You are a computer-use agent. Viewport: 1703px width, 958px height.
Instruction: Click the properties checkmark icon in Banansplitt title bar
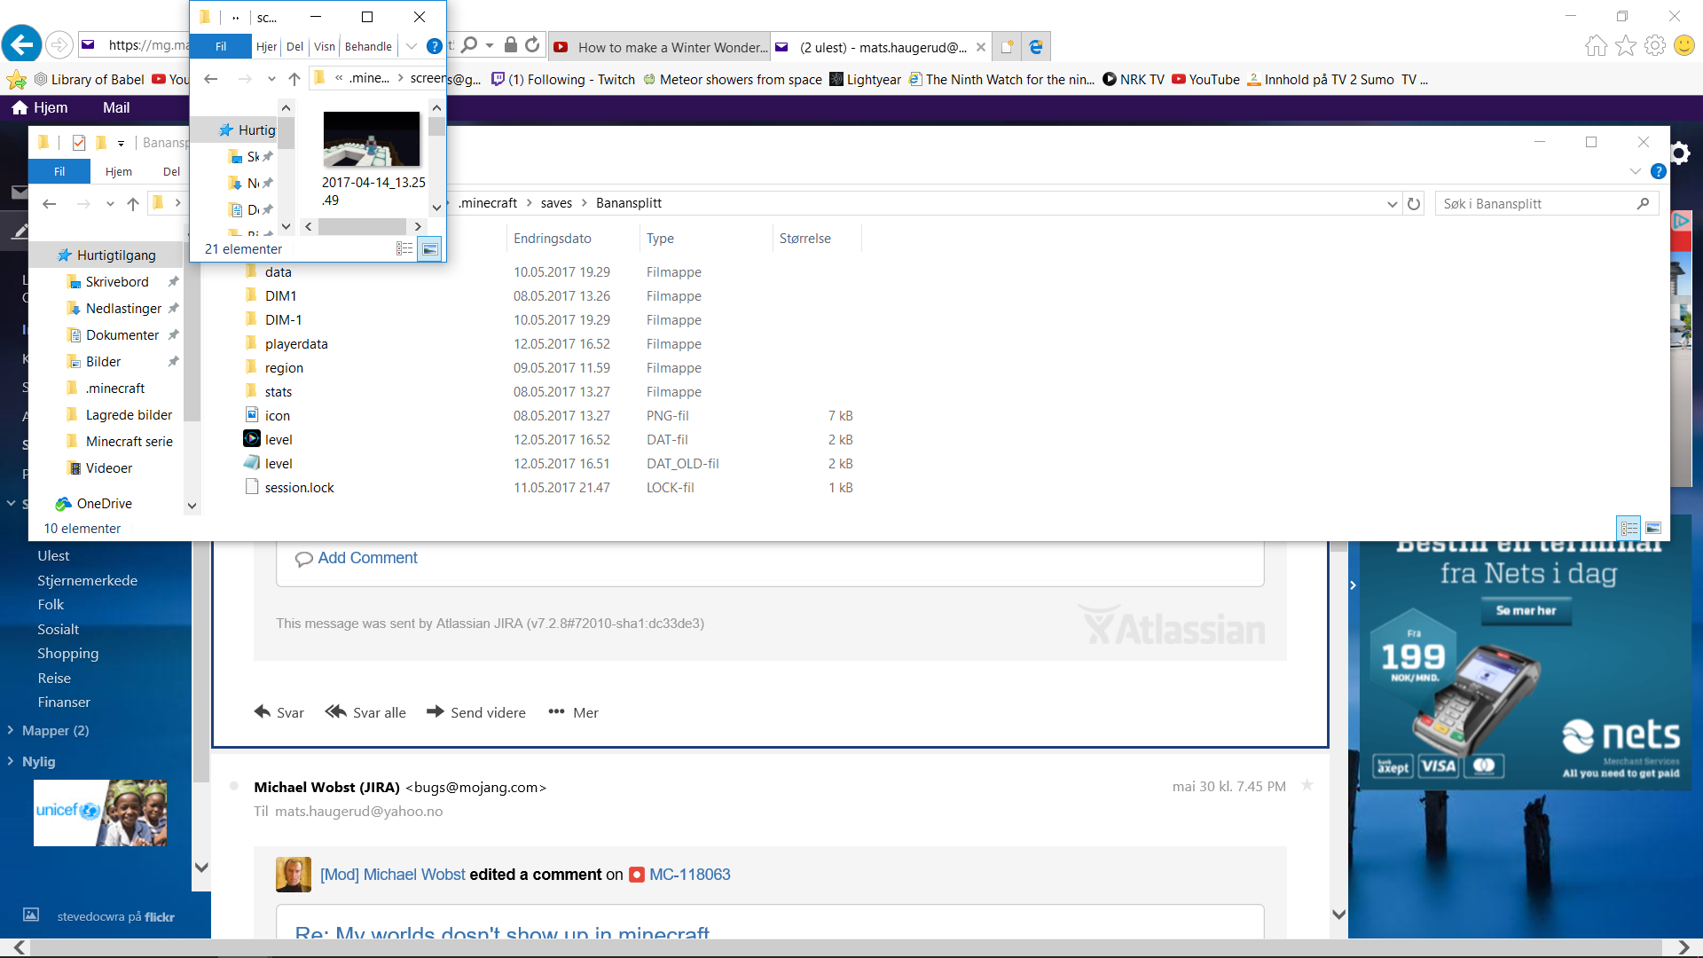coord(79,143)
